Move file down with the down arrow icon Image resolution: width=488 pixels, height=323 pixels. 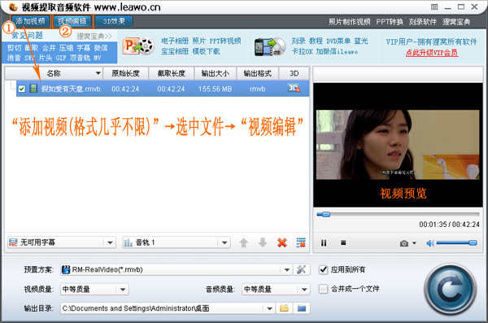pos(263,242)
